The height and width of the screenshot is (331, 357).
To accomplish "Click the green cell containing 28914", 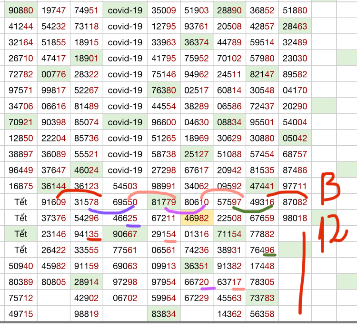I will coord(86,282).
